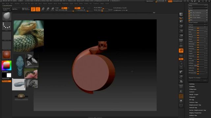Activate the Move transform button in top shelf
Screen dimensions: 211x118
[x=43, y=9]
